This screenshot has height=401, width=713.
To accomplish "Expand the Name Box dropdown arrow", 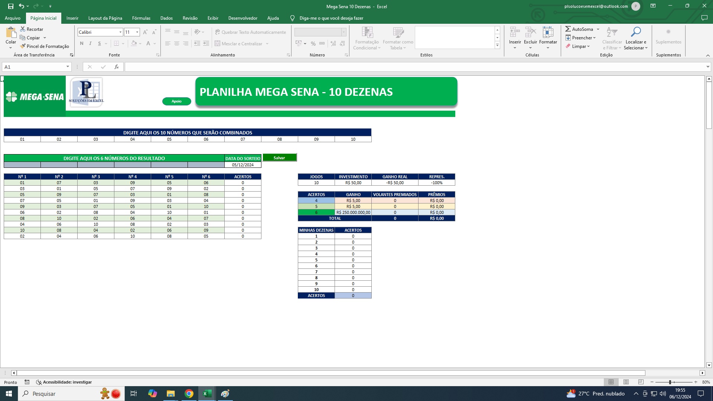I will tap(68, 67).
